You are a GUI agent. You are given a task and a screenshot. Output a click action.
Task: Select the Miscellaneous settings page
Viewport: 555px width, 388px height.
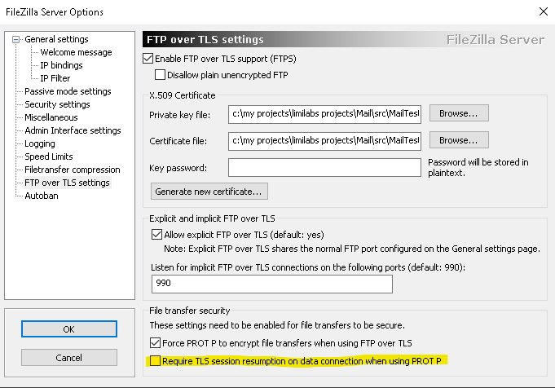click(51, 117)
